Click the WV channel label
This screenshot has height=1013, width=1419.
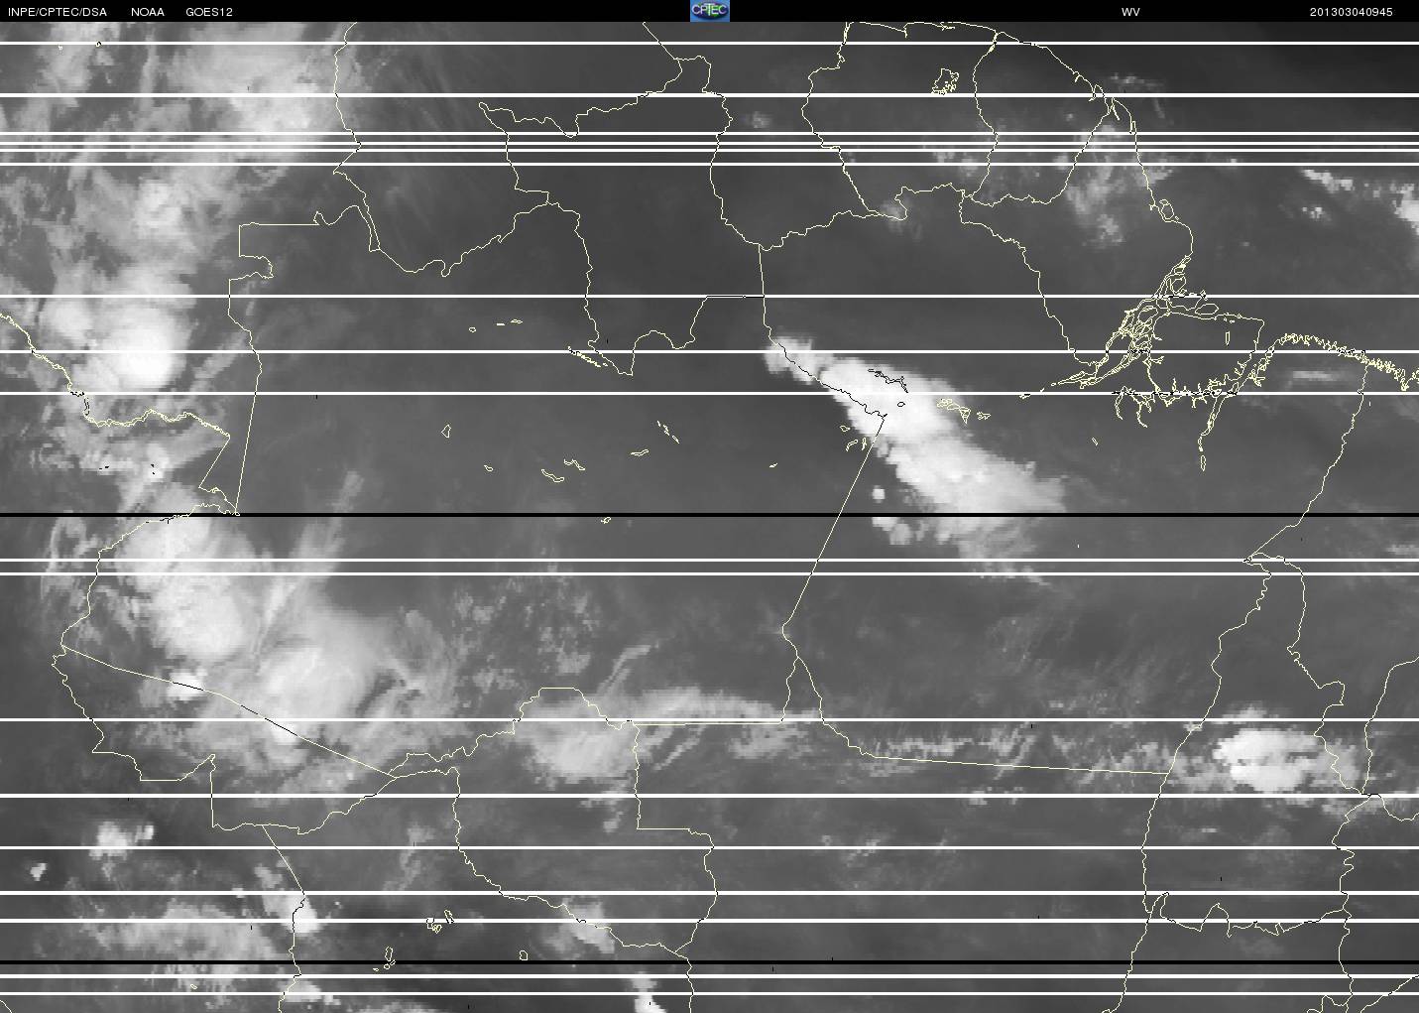(1130, 12)
